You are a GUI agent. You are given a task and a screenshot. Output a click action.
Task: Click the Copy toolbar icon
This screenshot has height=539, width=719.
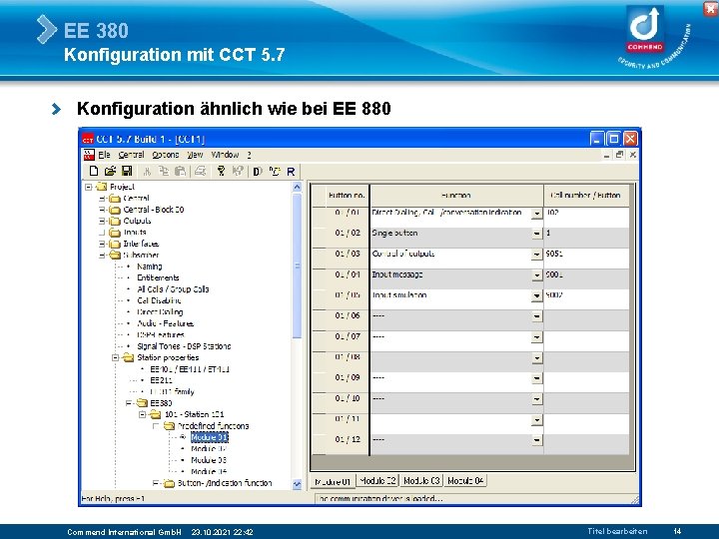(x=164, y=171)
